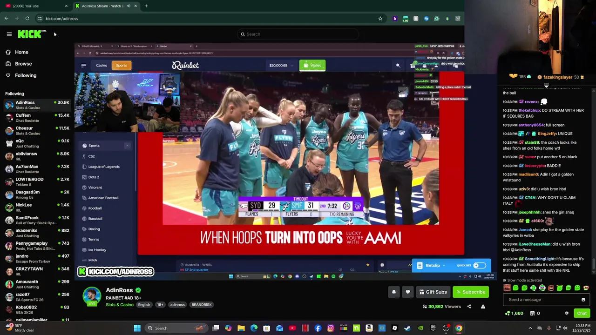Reload the browser page
The height and width of the screenshot is (335, 596).
click(27, 19)
